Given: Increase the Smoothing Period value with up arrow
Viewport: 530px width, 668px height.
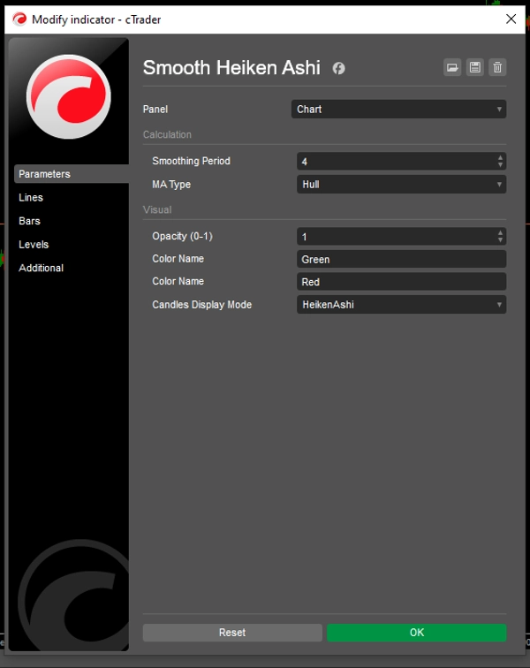Looking at the screenshot, I should click(501, 157).
